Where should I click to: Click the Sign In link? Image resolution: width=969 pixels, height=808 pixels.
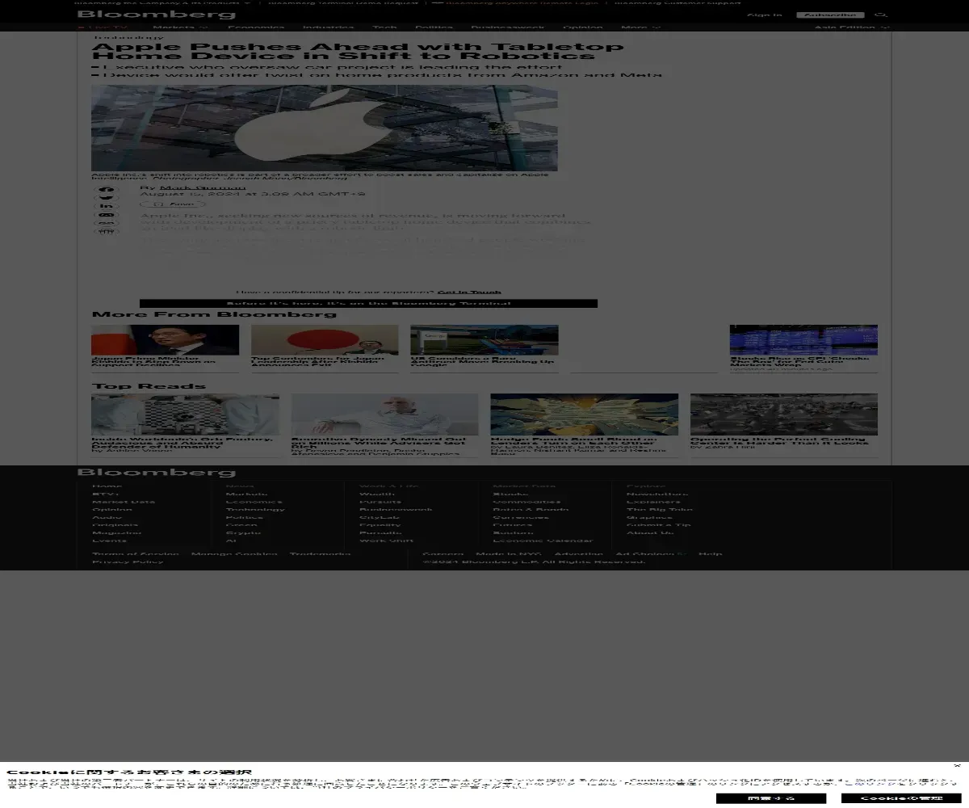(x=764, y=15)
